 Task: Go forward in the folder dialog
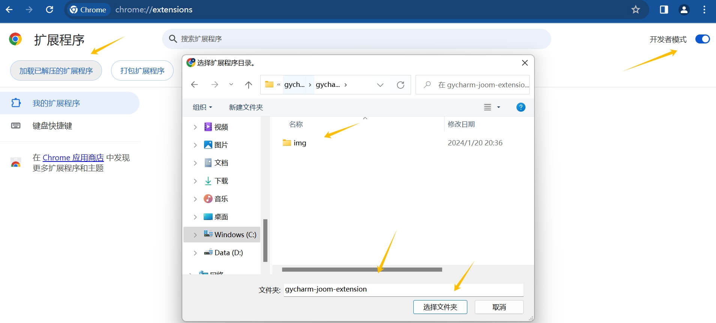pyautogui.click(x=215, y=85)
